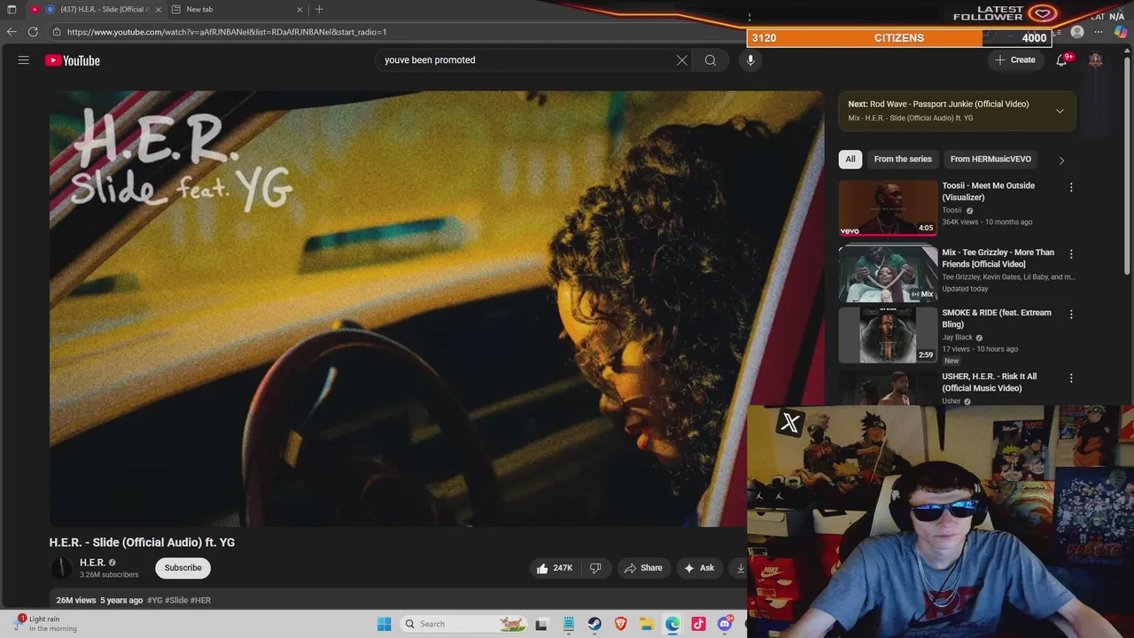Image resolution: width=1134 pixels, height=638 pixels.
Task: Open Toosii Meet Me Outside (Visualizer) title
Action: (988, 191)
